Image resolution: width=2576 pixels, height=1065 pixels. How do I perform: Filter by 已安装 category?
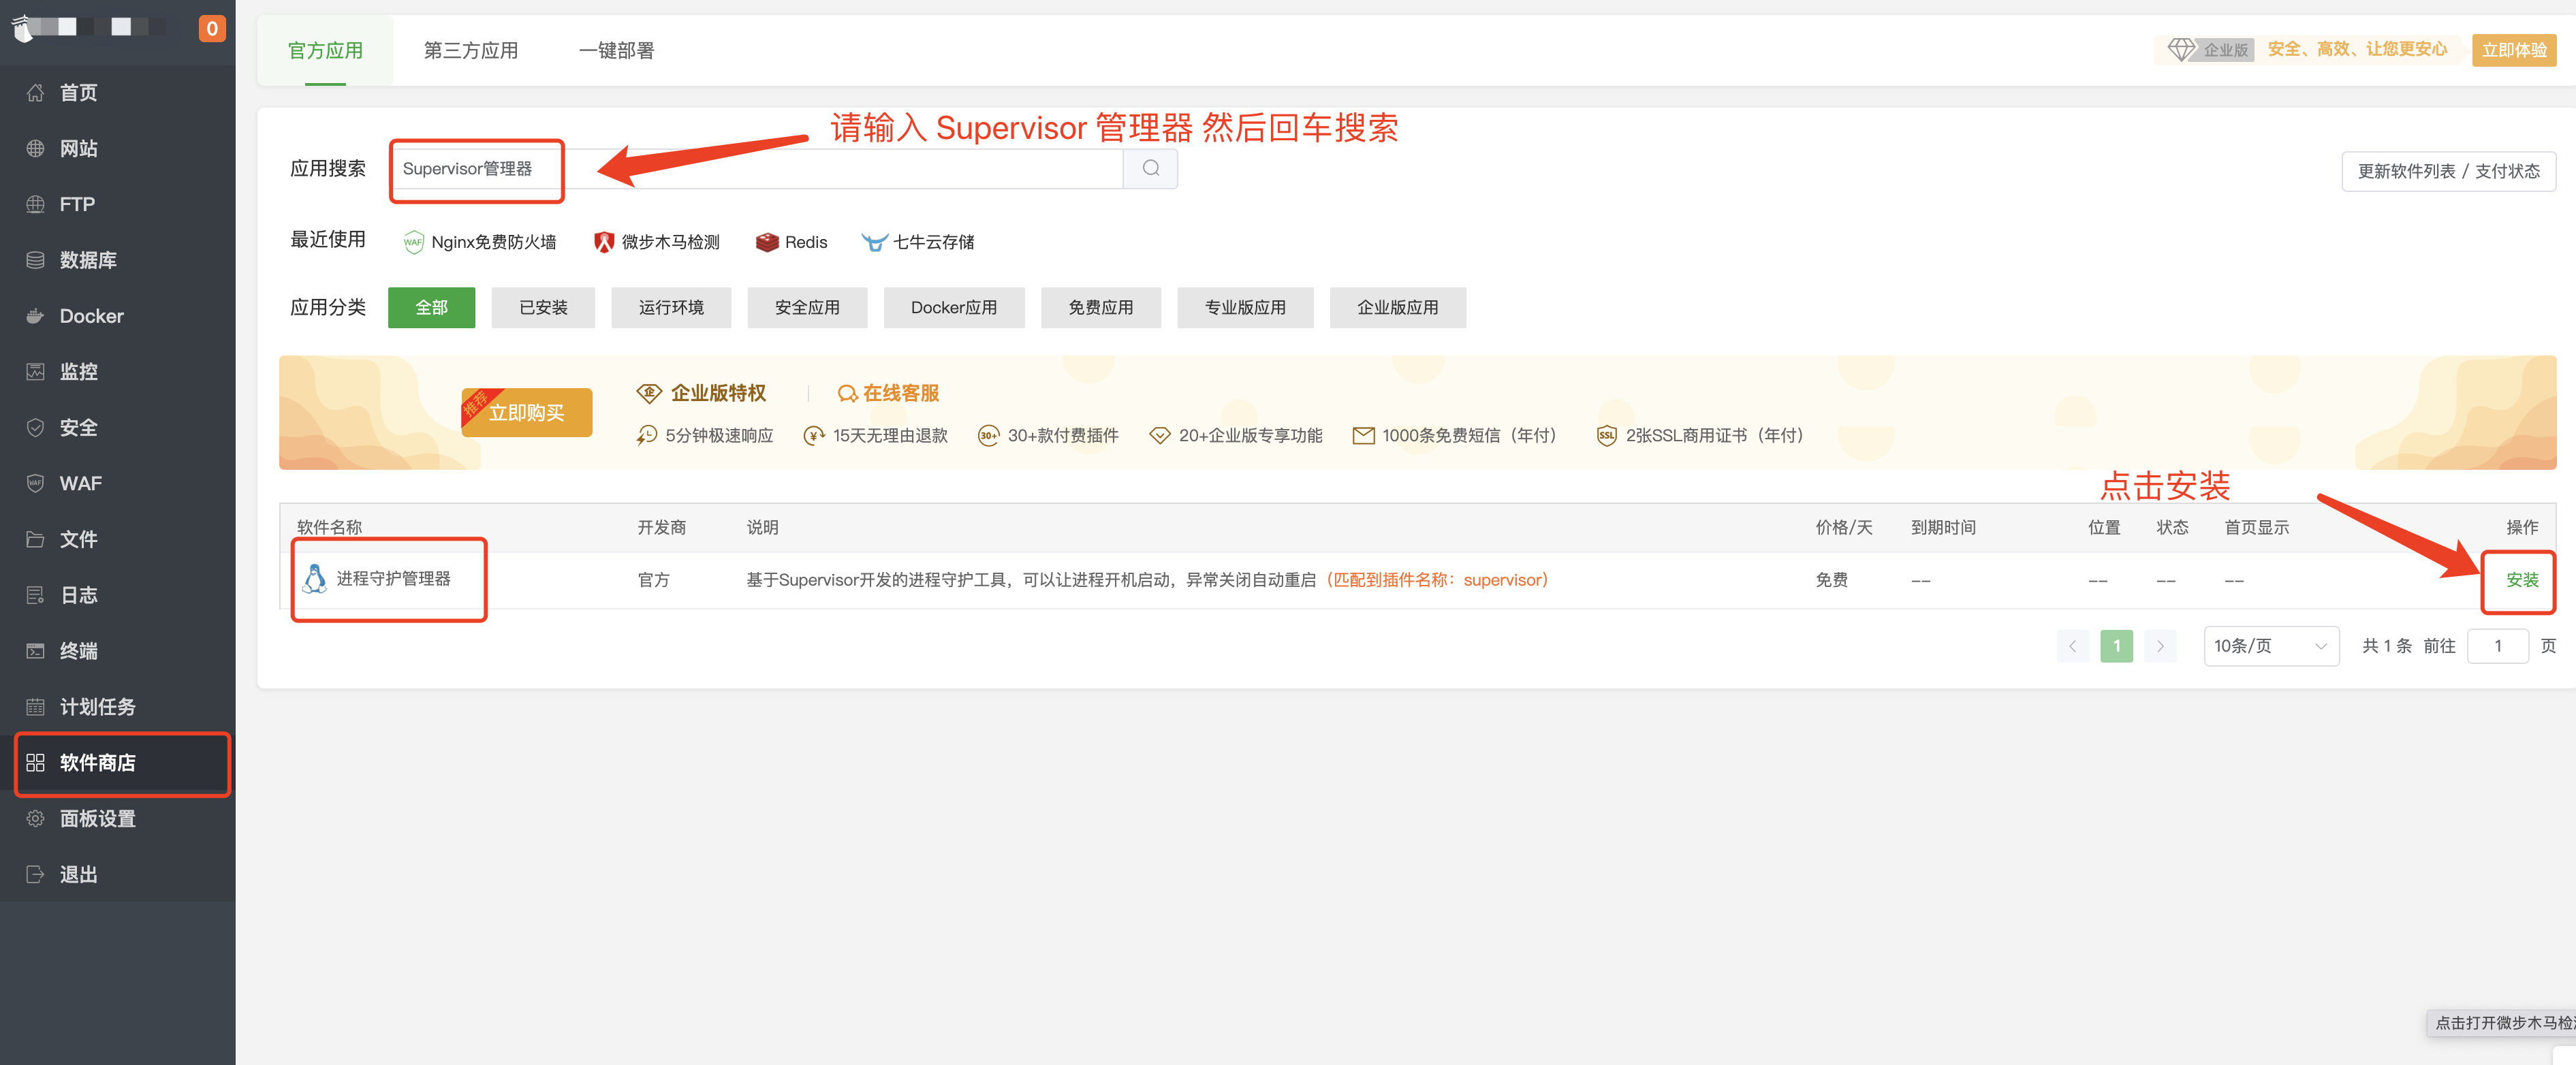[543, 307]
